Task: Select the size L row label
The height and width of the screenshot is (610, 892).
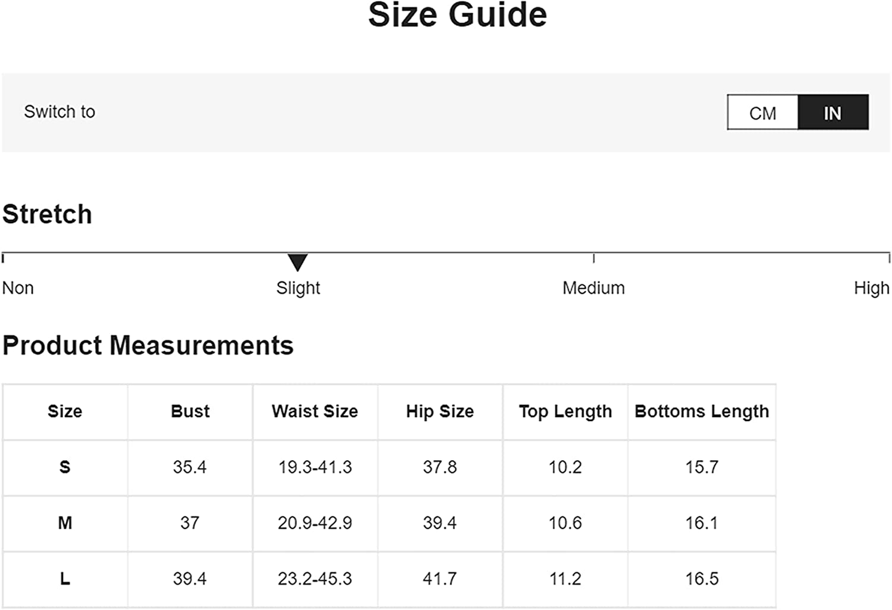Action: (x=65, y=579)
